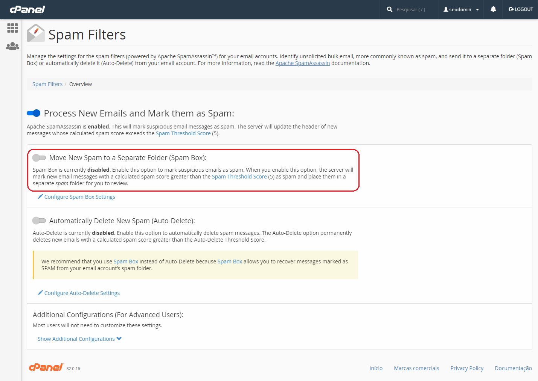The height and width of the screenshot is (381, 538).
Task: Open Documentação in the footer
Action: coord(513,368)
